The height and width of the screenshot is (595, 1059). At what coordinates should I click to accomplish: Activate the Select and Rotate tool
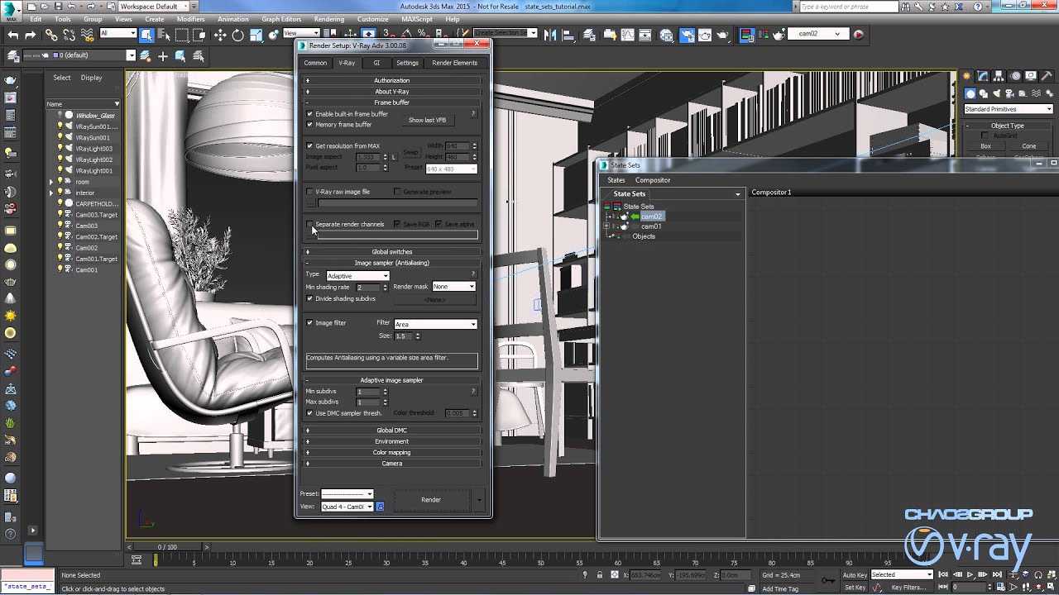(237, 35)
